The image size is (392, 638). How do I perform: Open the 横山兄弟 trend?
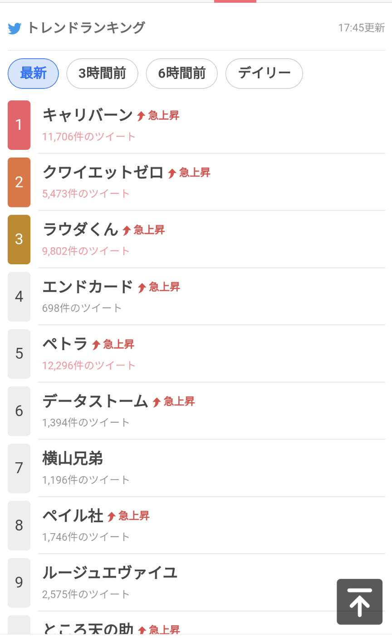(73, 459)
